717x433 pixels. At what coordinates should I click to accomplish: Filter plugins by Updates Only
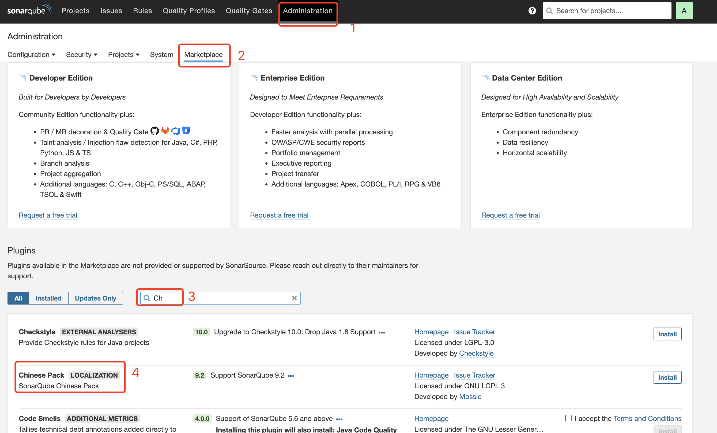click(x=95, y=298)
